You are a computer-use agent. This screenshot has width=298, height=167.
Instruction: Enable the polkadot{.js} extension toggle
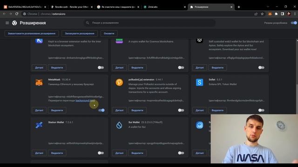point(181,110)
